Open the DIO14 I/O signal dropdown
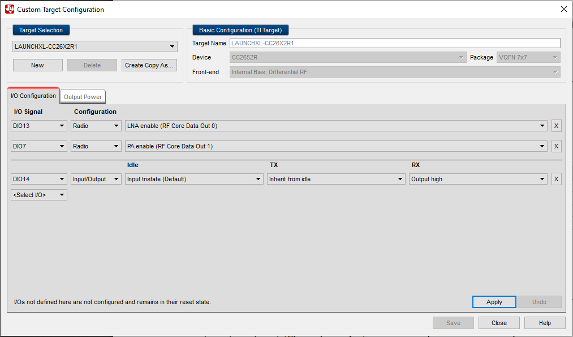573x337 pixels. coord(38,180)
